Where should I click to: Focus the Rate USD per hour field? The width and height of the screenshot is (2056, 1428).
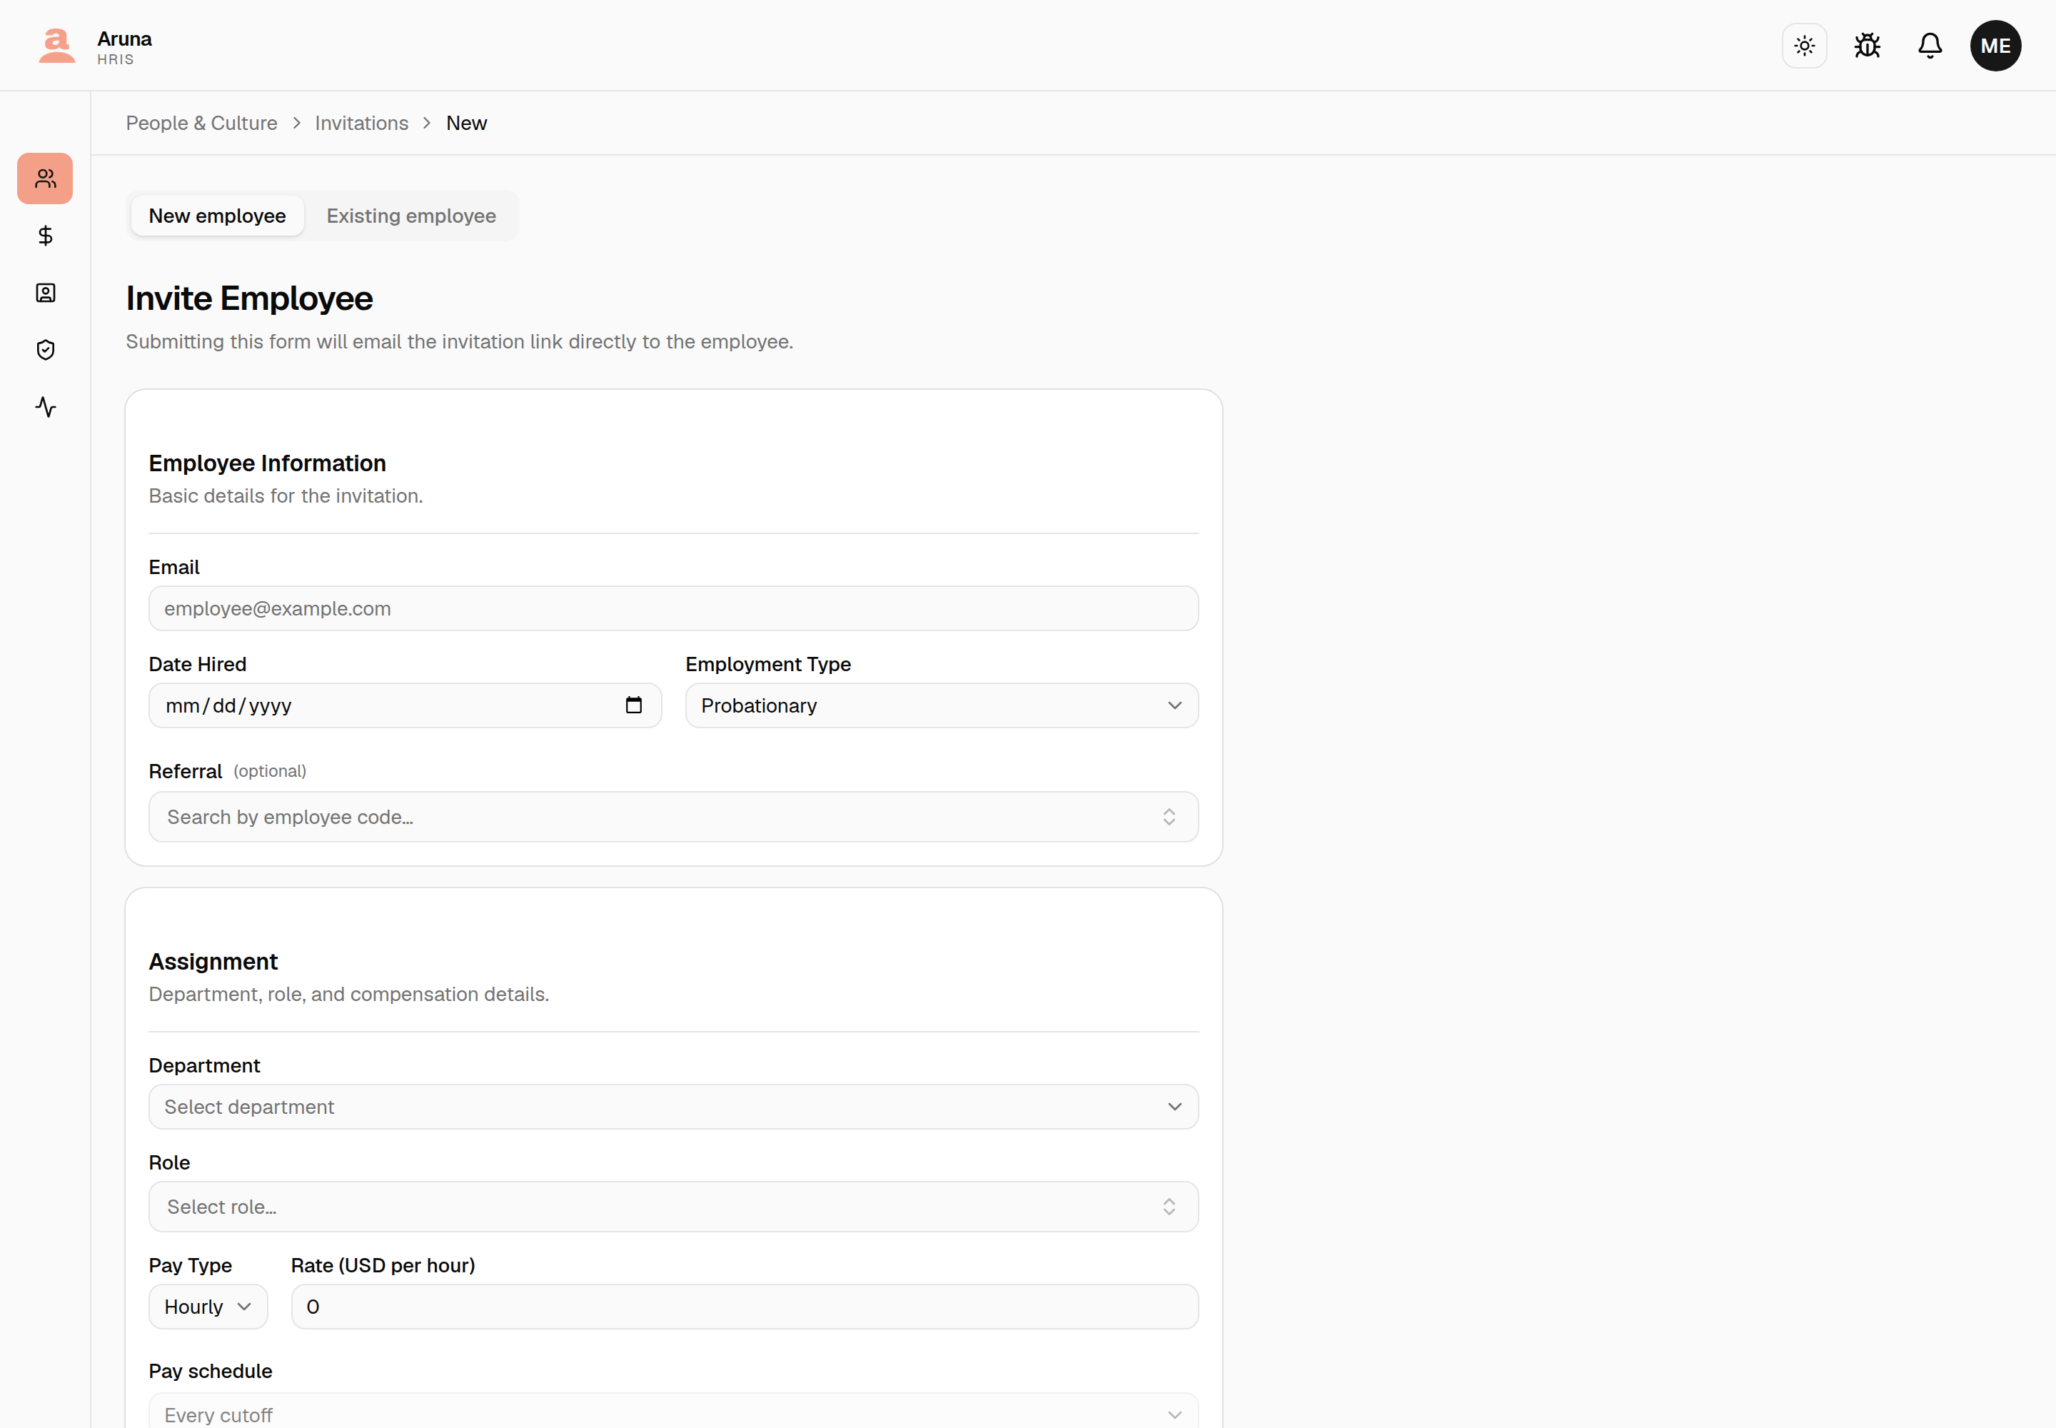pos(745,1307)
